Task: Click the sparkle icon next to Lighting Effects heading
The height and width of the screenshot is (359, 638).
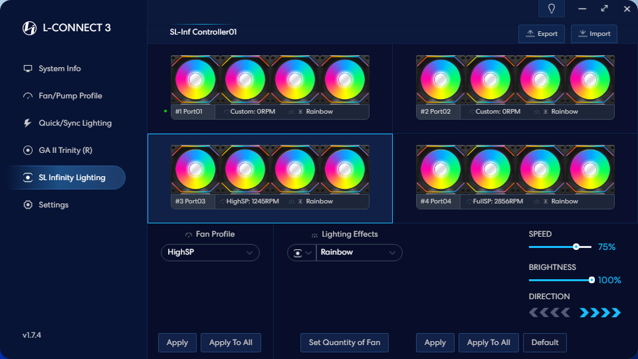Action: [x=314, y=235]
